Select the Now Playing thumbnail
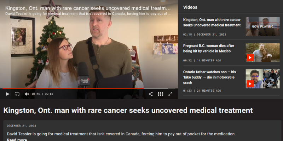Screen dimensions: 283x141 click(x=262, y=26)
